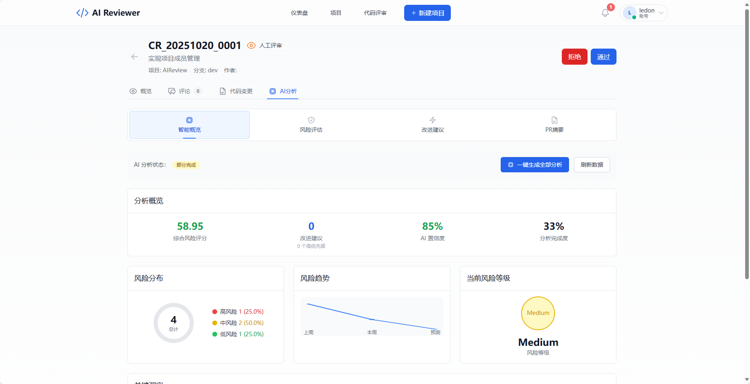
Task: Switch to the PR摘要 sub-tab
Action: click(x=555, y=125)
